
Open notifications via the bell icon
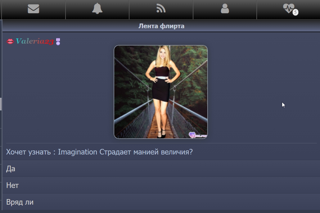coord(97,9)
